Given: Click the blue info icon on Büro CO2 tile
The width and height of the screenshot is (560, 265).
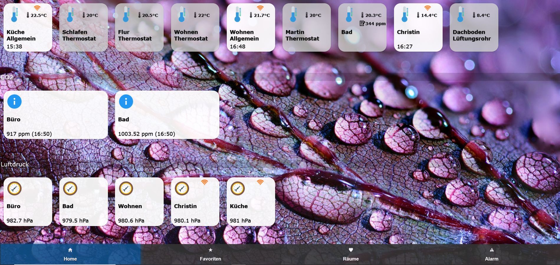Looking at the screenshot, I should (x=14, y=102).
